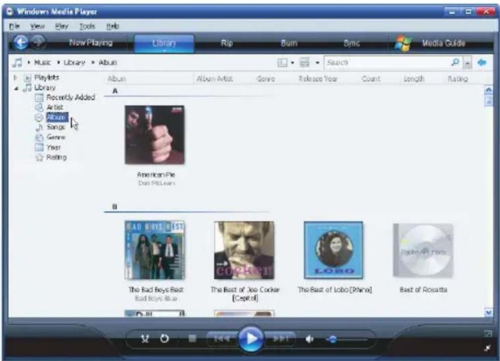
Task: Open the View options dropdown arrow
Action: (x=317, y=63)
